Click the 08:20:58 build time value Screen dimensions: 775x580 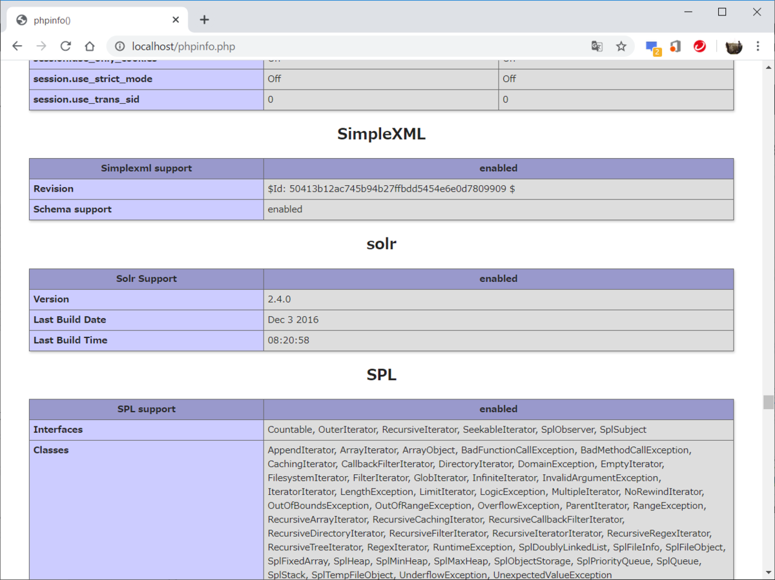[x=289, y=340]
